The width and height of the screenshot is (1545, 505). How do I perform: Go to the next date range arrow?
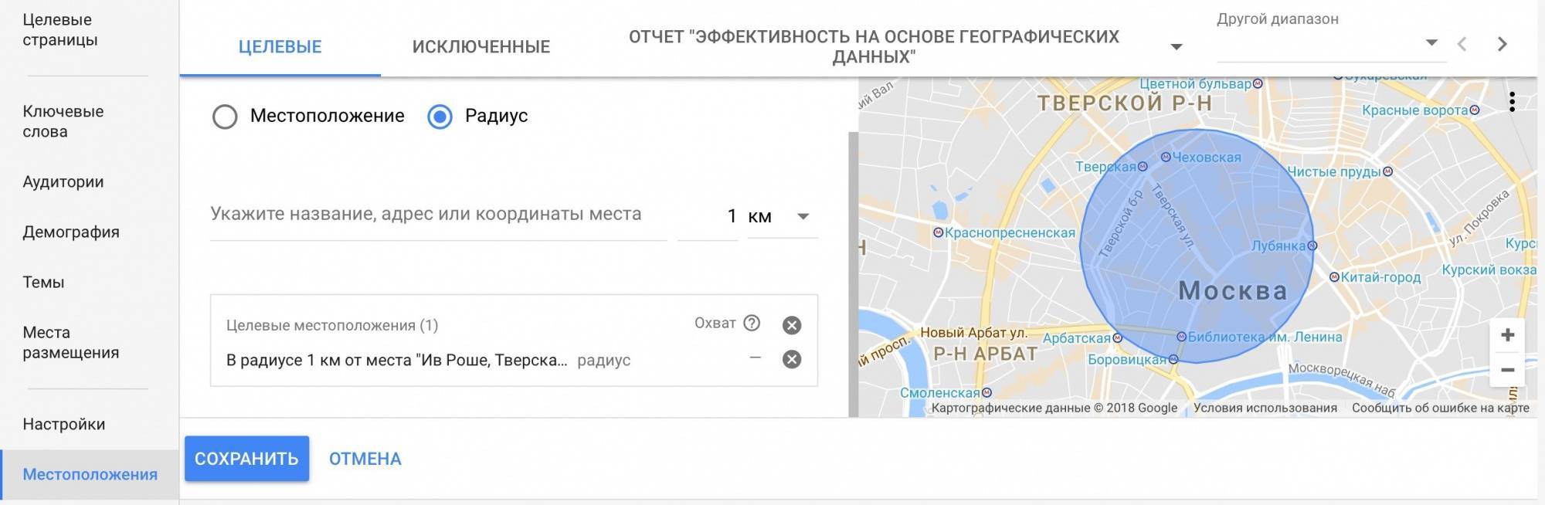pos(1502,44)
